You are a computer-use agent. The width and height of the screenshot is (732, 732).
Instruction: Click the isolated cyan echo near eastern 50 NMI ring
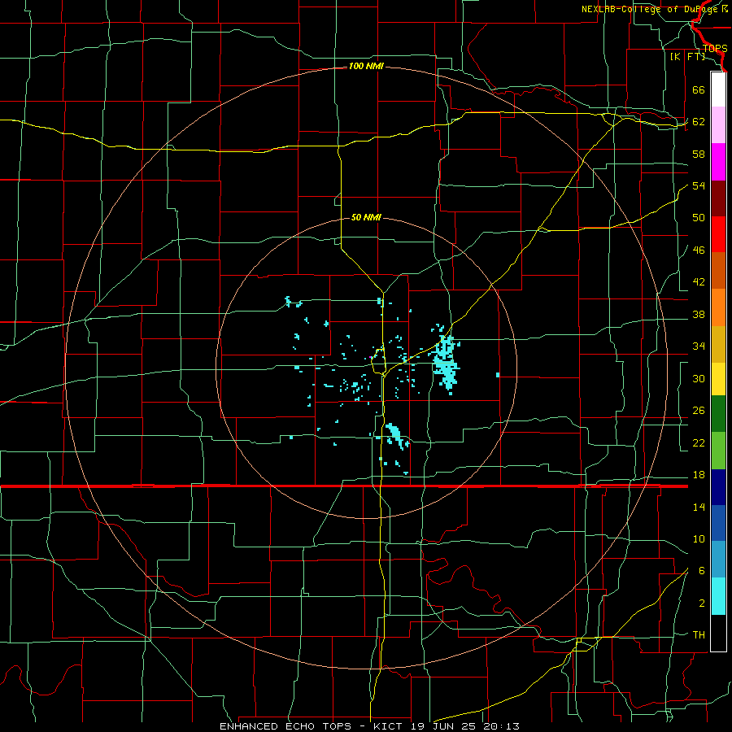tap(498, 375)
